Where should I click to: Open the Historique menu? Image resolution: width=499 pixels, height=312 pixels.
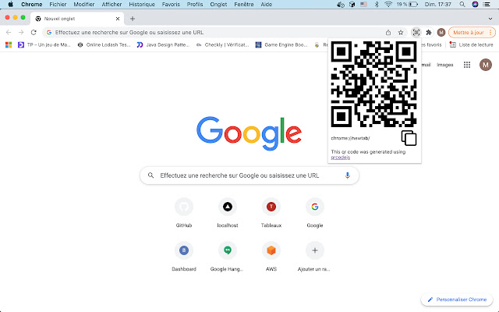[142, 5]
